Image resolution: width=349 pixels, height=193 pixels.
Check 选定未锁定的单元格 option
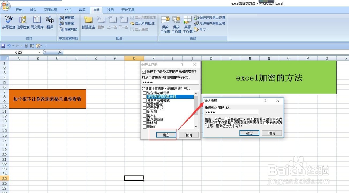(x=144, y=97)
